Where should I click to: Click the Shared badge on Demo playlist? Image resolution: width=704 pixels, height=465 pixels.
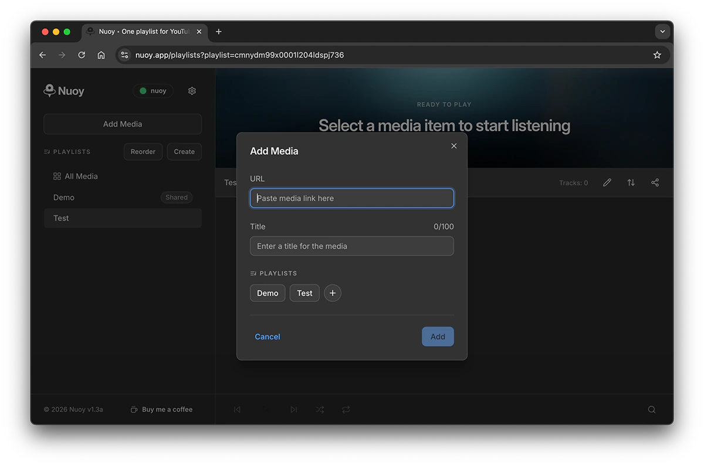point(177,198)
